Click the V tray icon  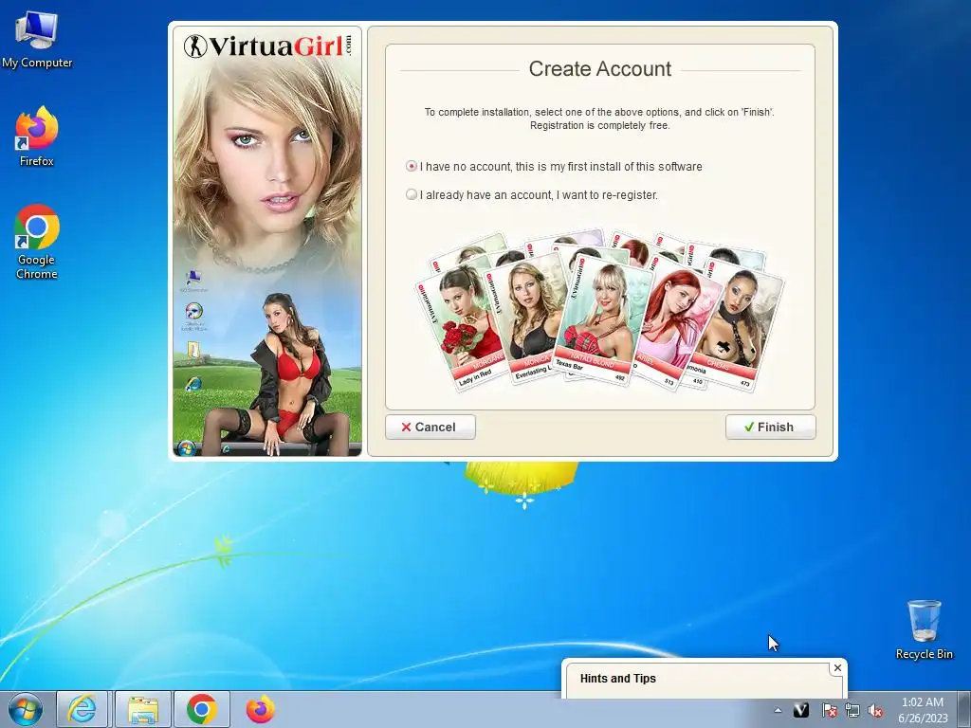[x=801, y=711]
